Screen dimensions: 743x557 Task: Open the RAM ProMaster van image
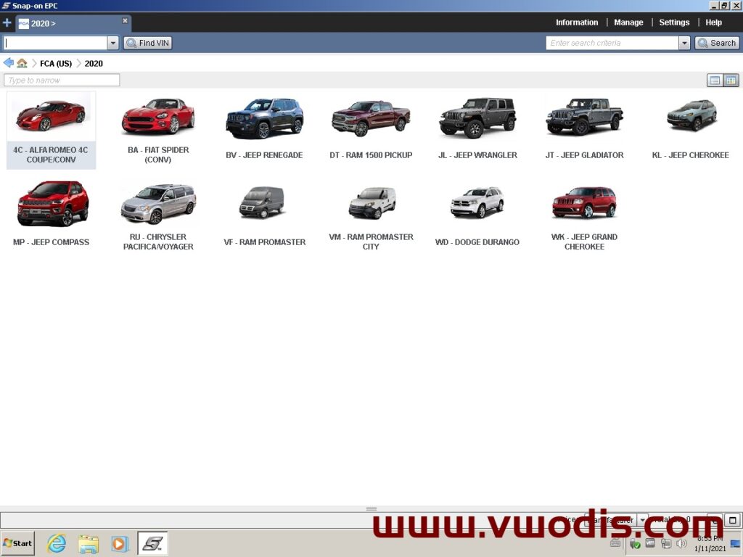[x=261, y=202]
